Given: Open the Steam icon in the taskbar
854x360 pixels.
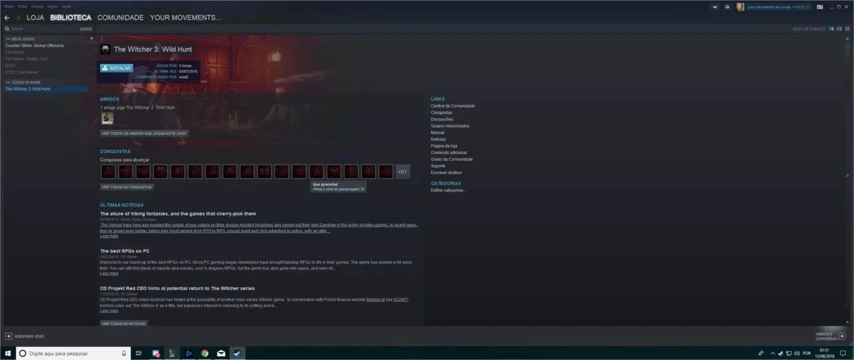Looking at the screenshot, I should (237, 353).
